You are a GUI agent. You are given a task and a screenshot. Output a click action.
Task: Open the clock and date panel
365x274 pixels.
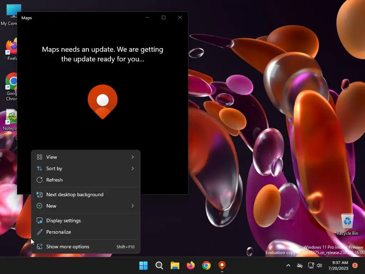(338, 265)
